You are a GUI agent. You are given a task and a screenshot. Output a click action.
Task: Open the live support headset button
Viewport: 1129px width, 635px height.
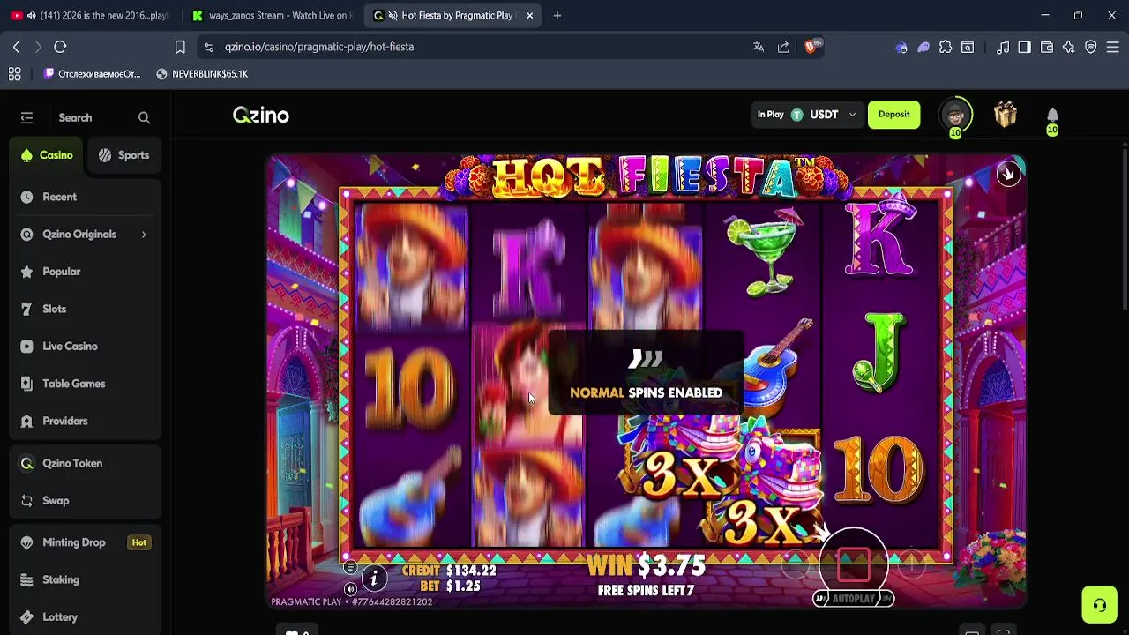pos(1099,605)
